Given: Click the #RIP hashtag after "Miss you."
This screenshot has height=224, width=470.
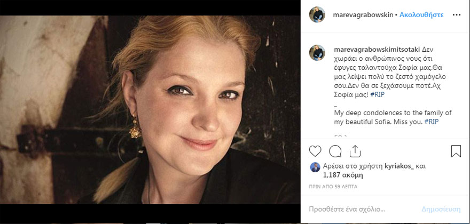Looking at the screenshot, I should (432, 121).
